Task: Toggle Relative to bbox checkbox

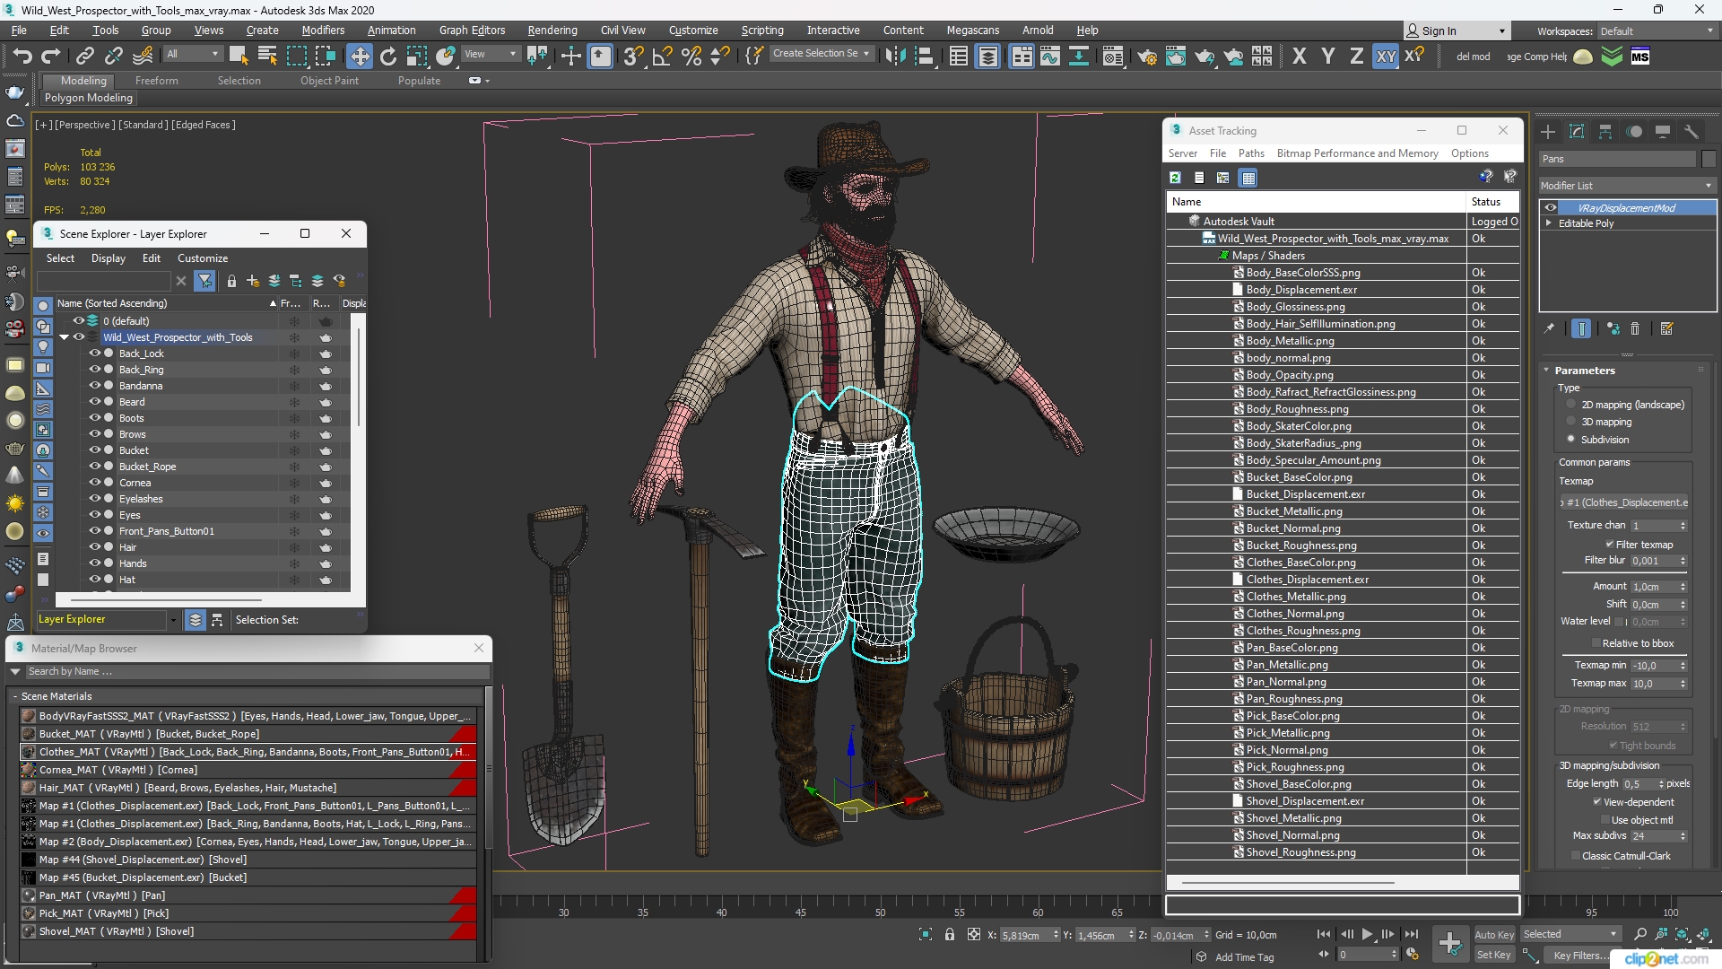Action: [1596, 642]
